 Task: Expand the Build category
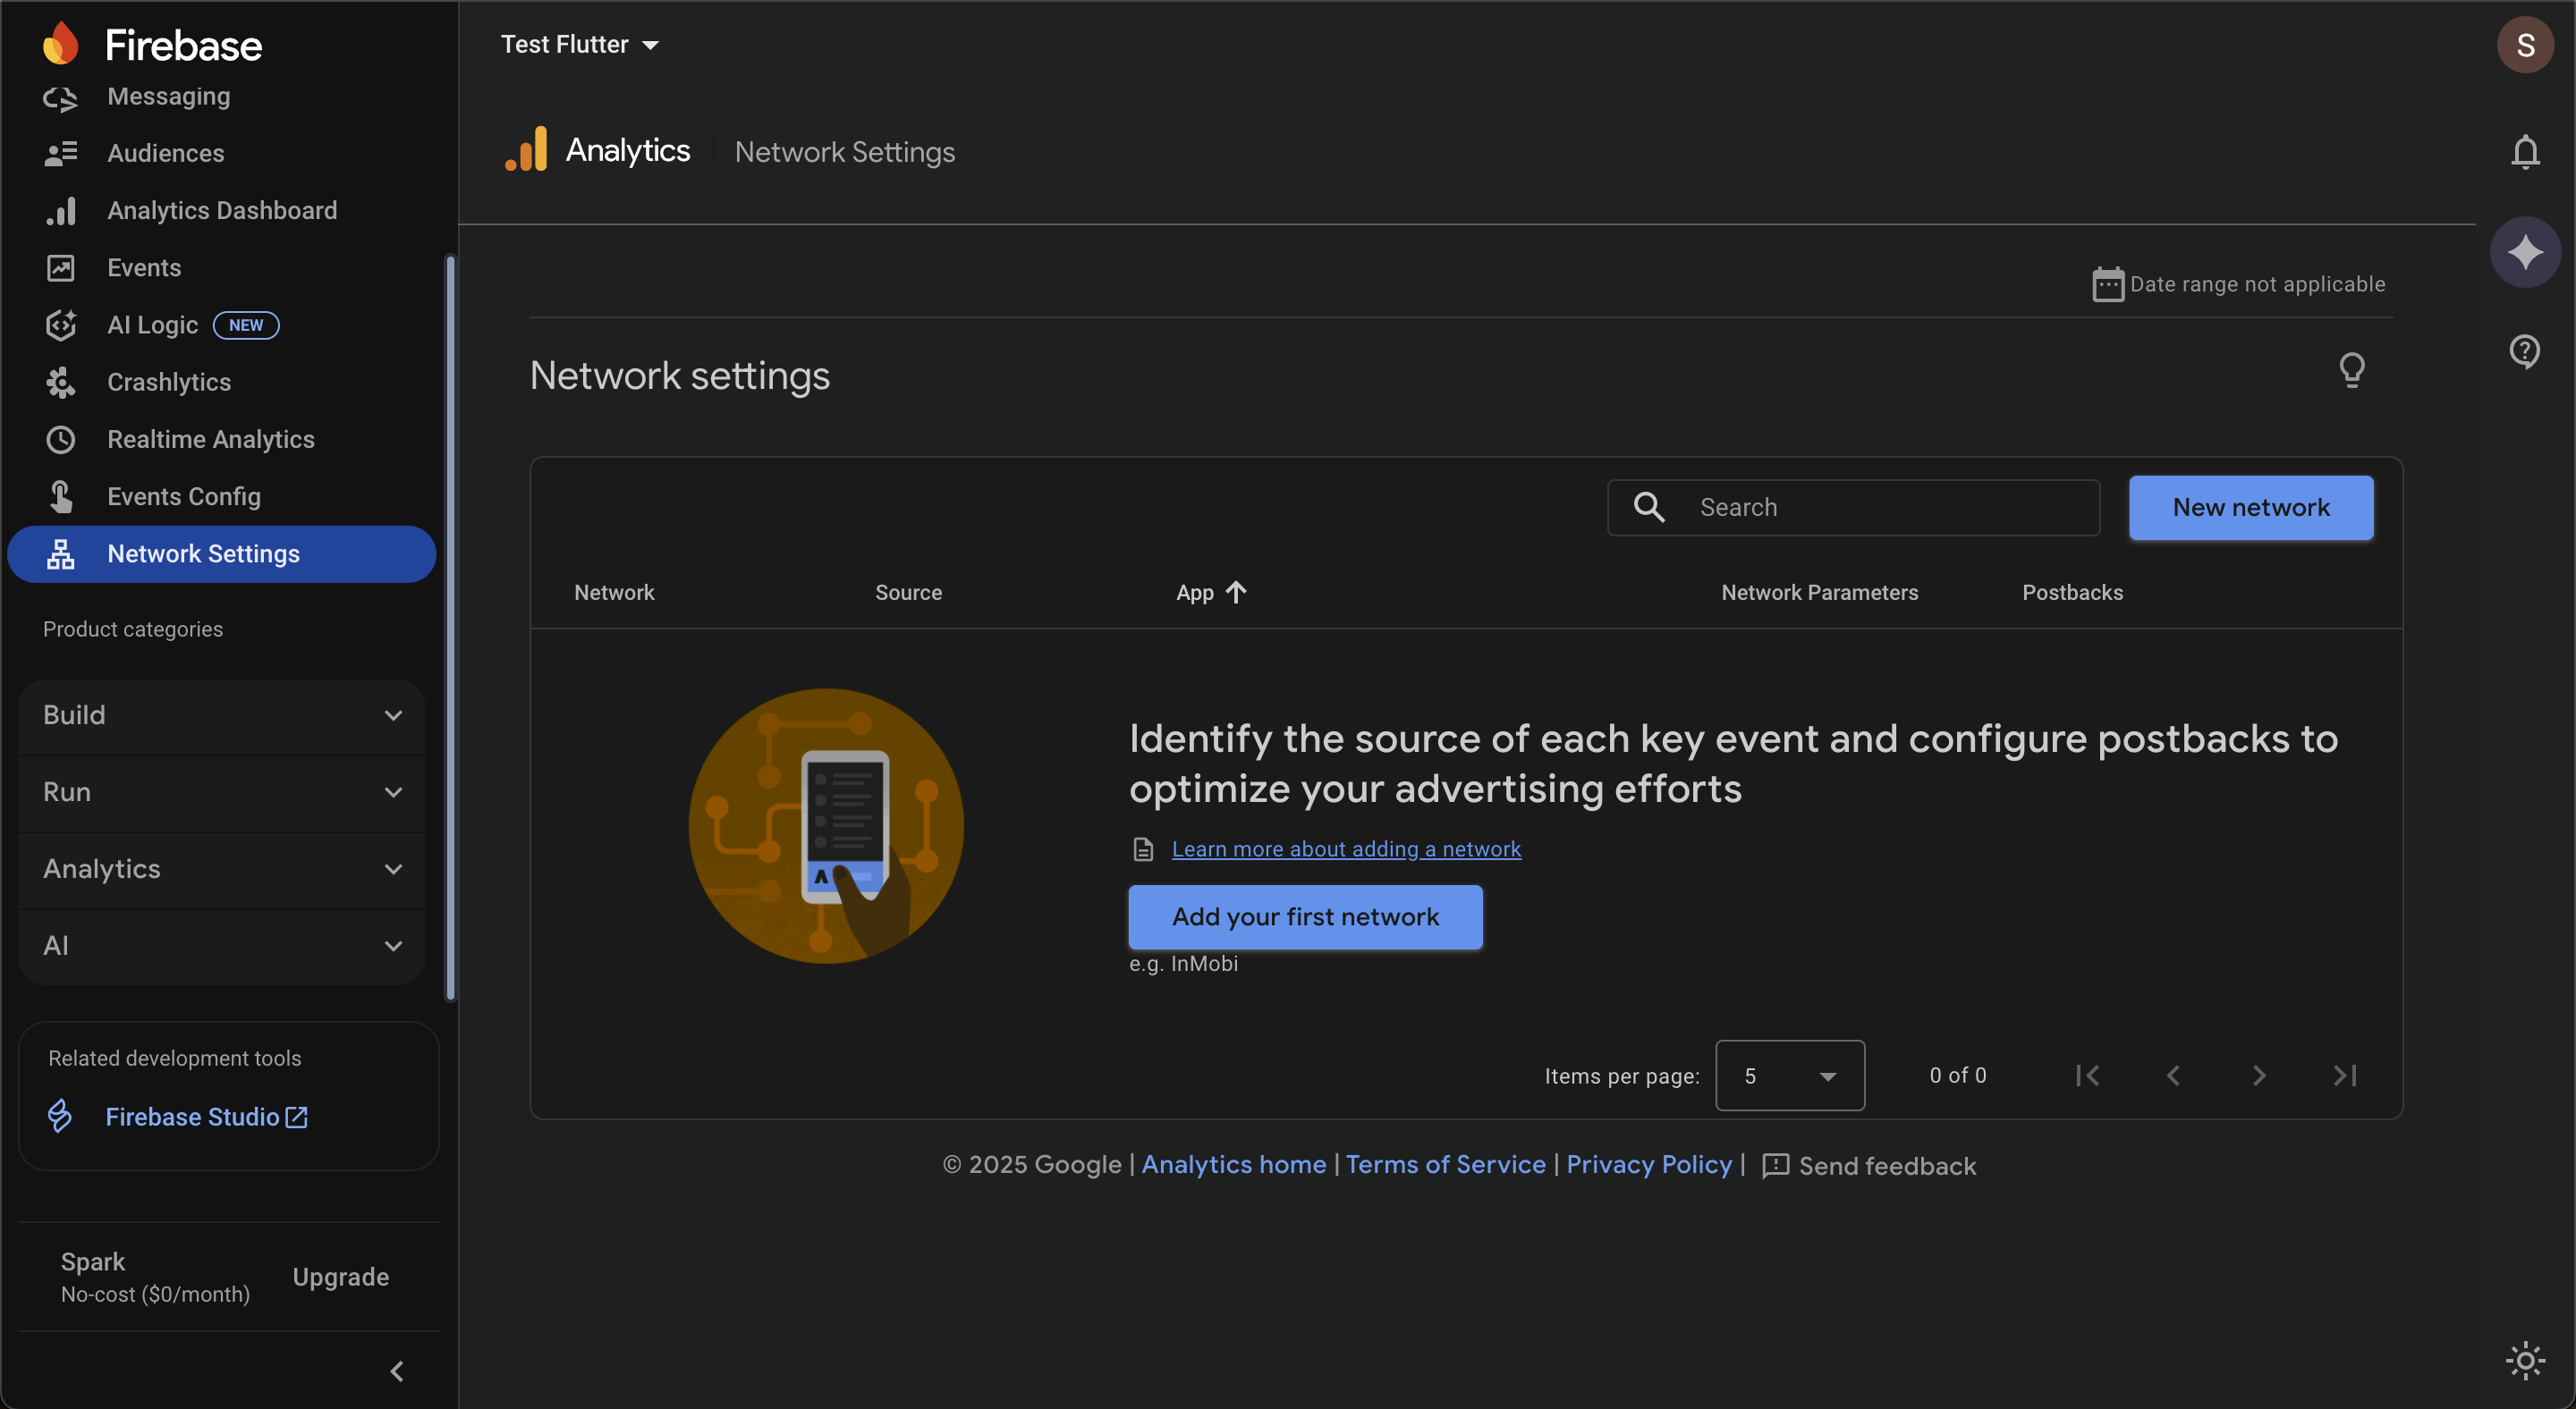click(x=222, y=715)
